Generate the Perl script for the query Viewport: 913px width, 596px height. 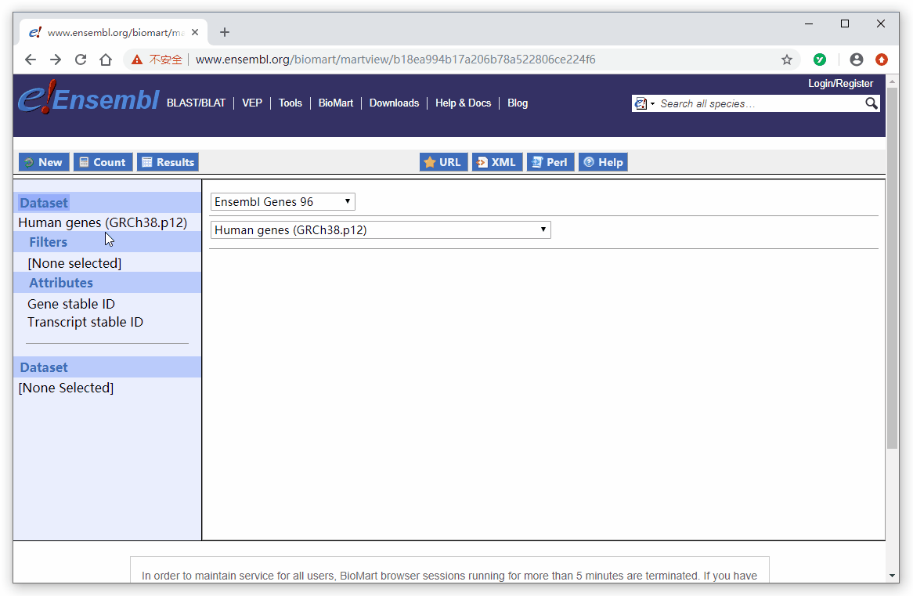(550, 162)
